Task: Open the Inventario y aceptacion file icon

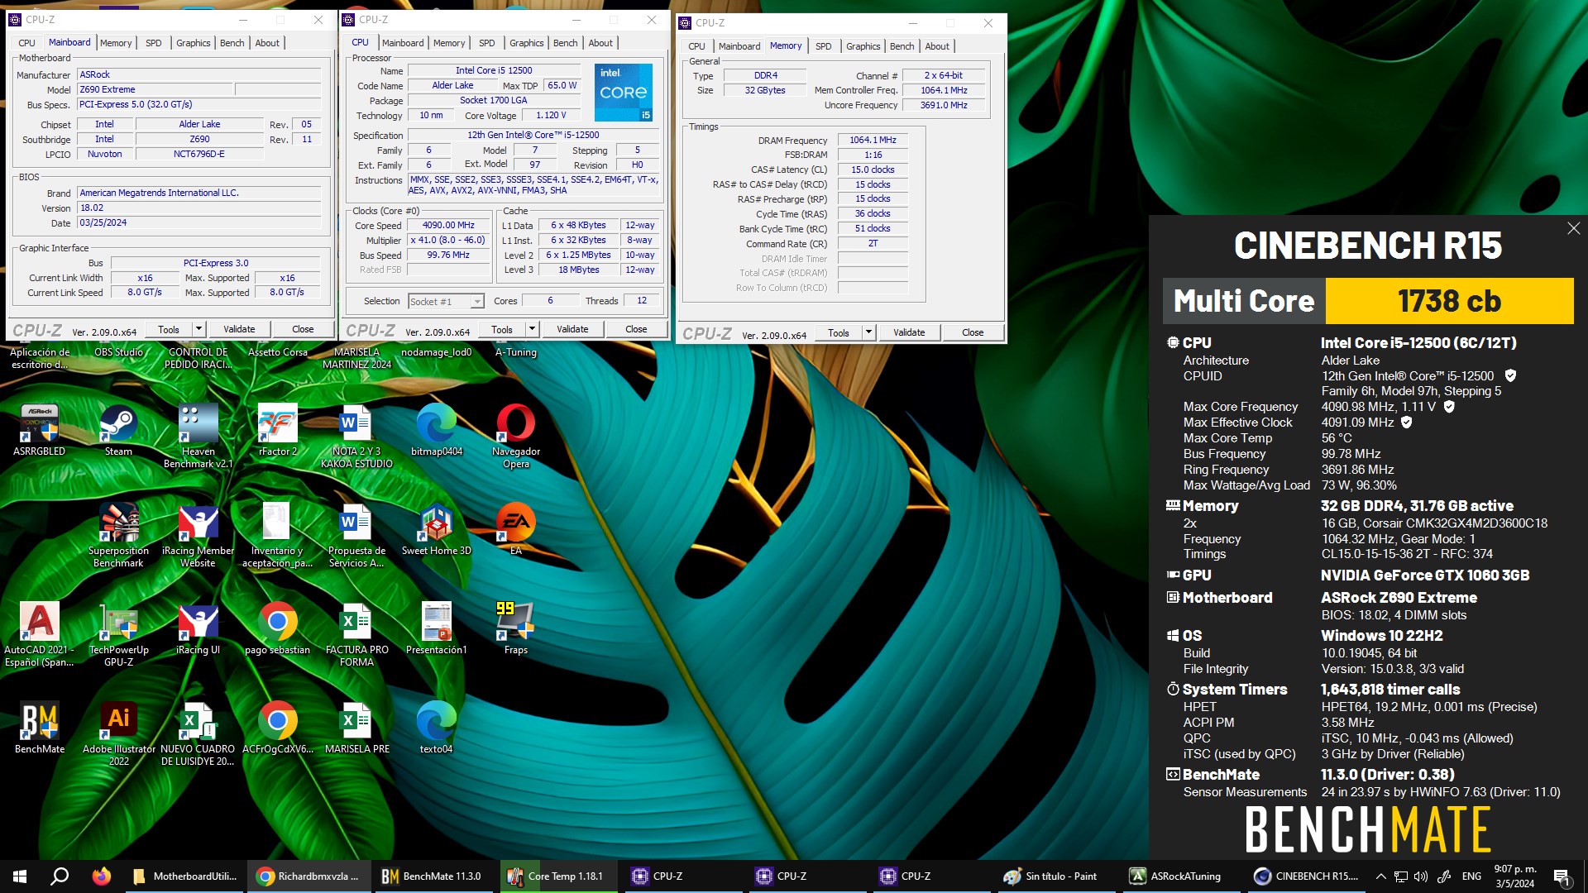Action: click(x=277, y=535)
